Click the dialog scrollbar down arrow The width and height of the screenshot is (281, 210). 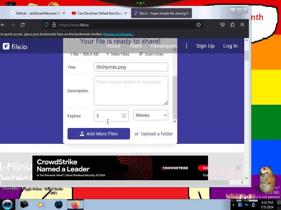(175, 121)
